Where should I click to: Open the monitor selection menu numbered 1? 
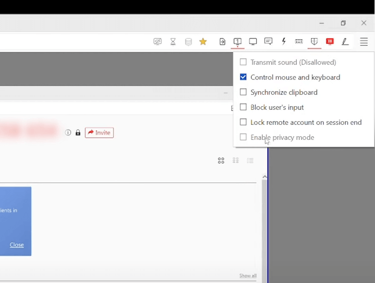pos(237,42)
